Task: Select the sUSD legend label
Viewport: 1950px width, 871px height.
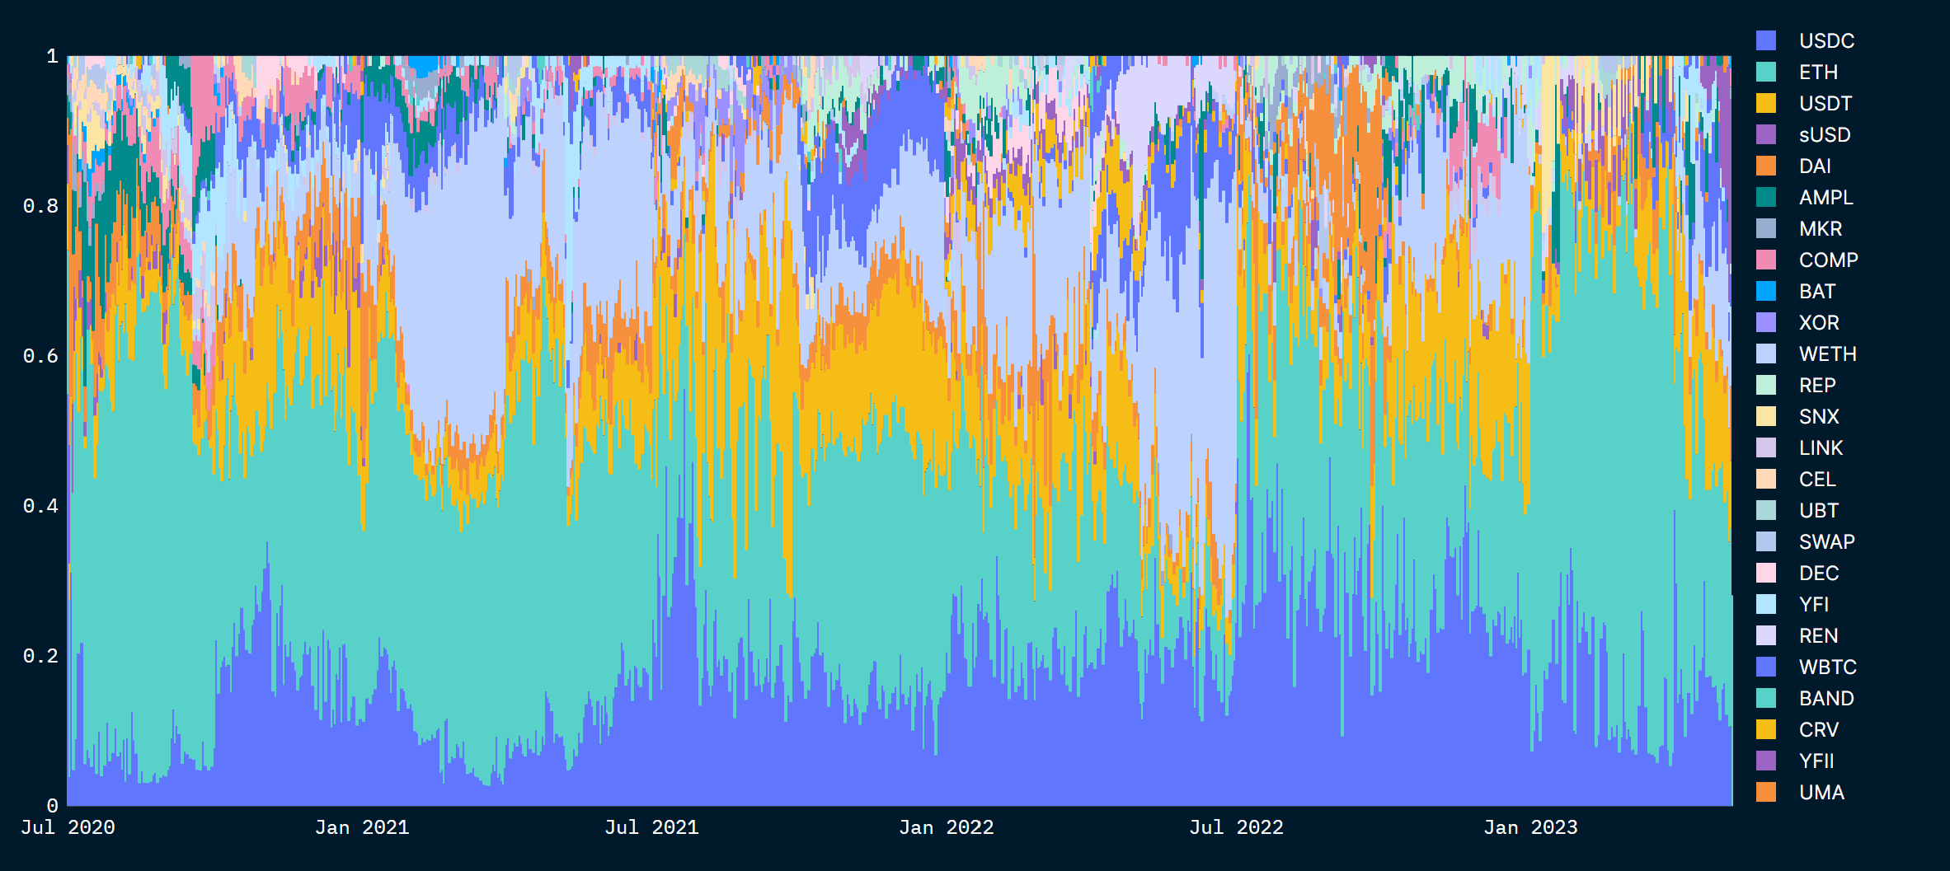Action: pos(1825,135)
